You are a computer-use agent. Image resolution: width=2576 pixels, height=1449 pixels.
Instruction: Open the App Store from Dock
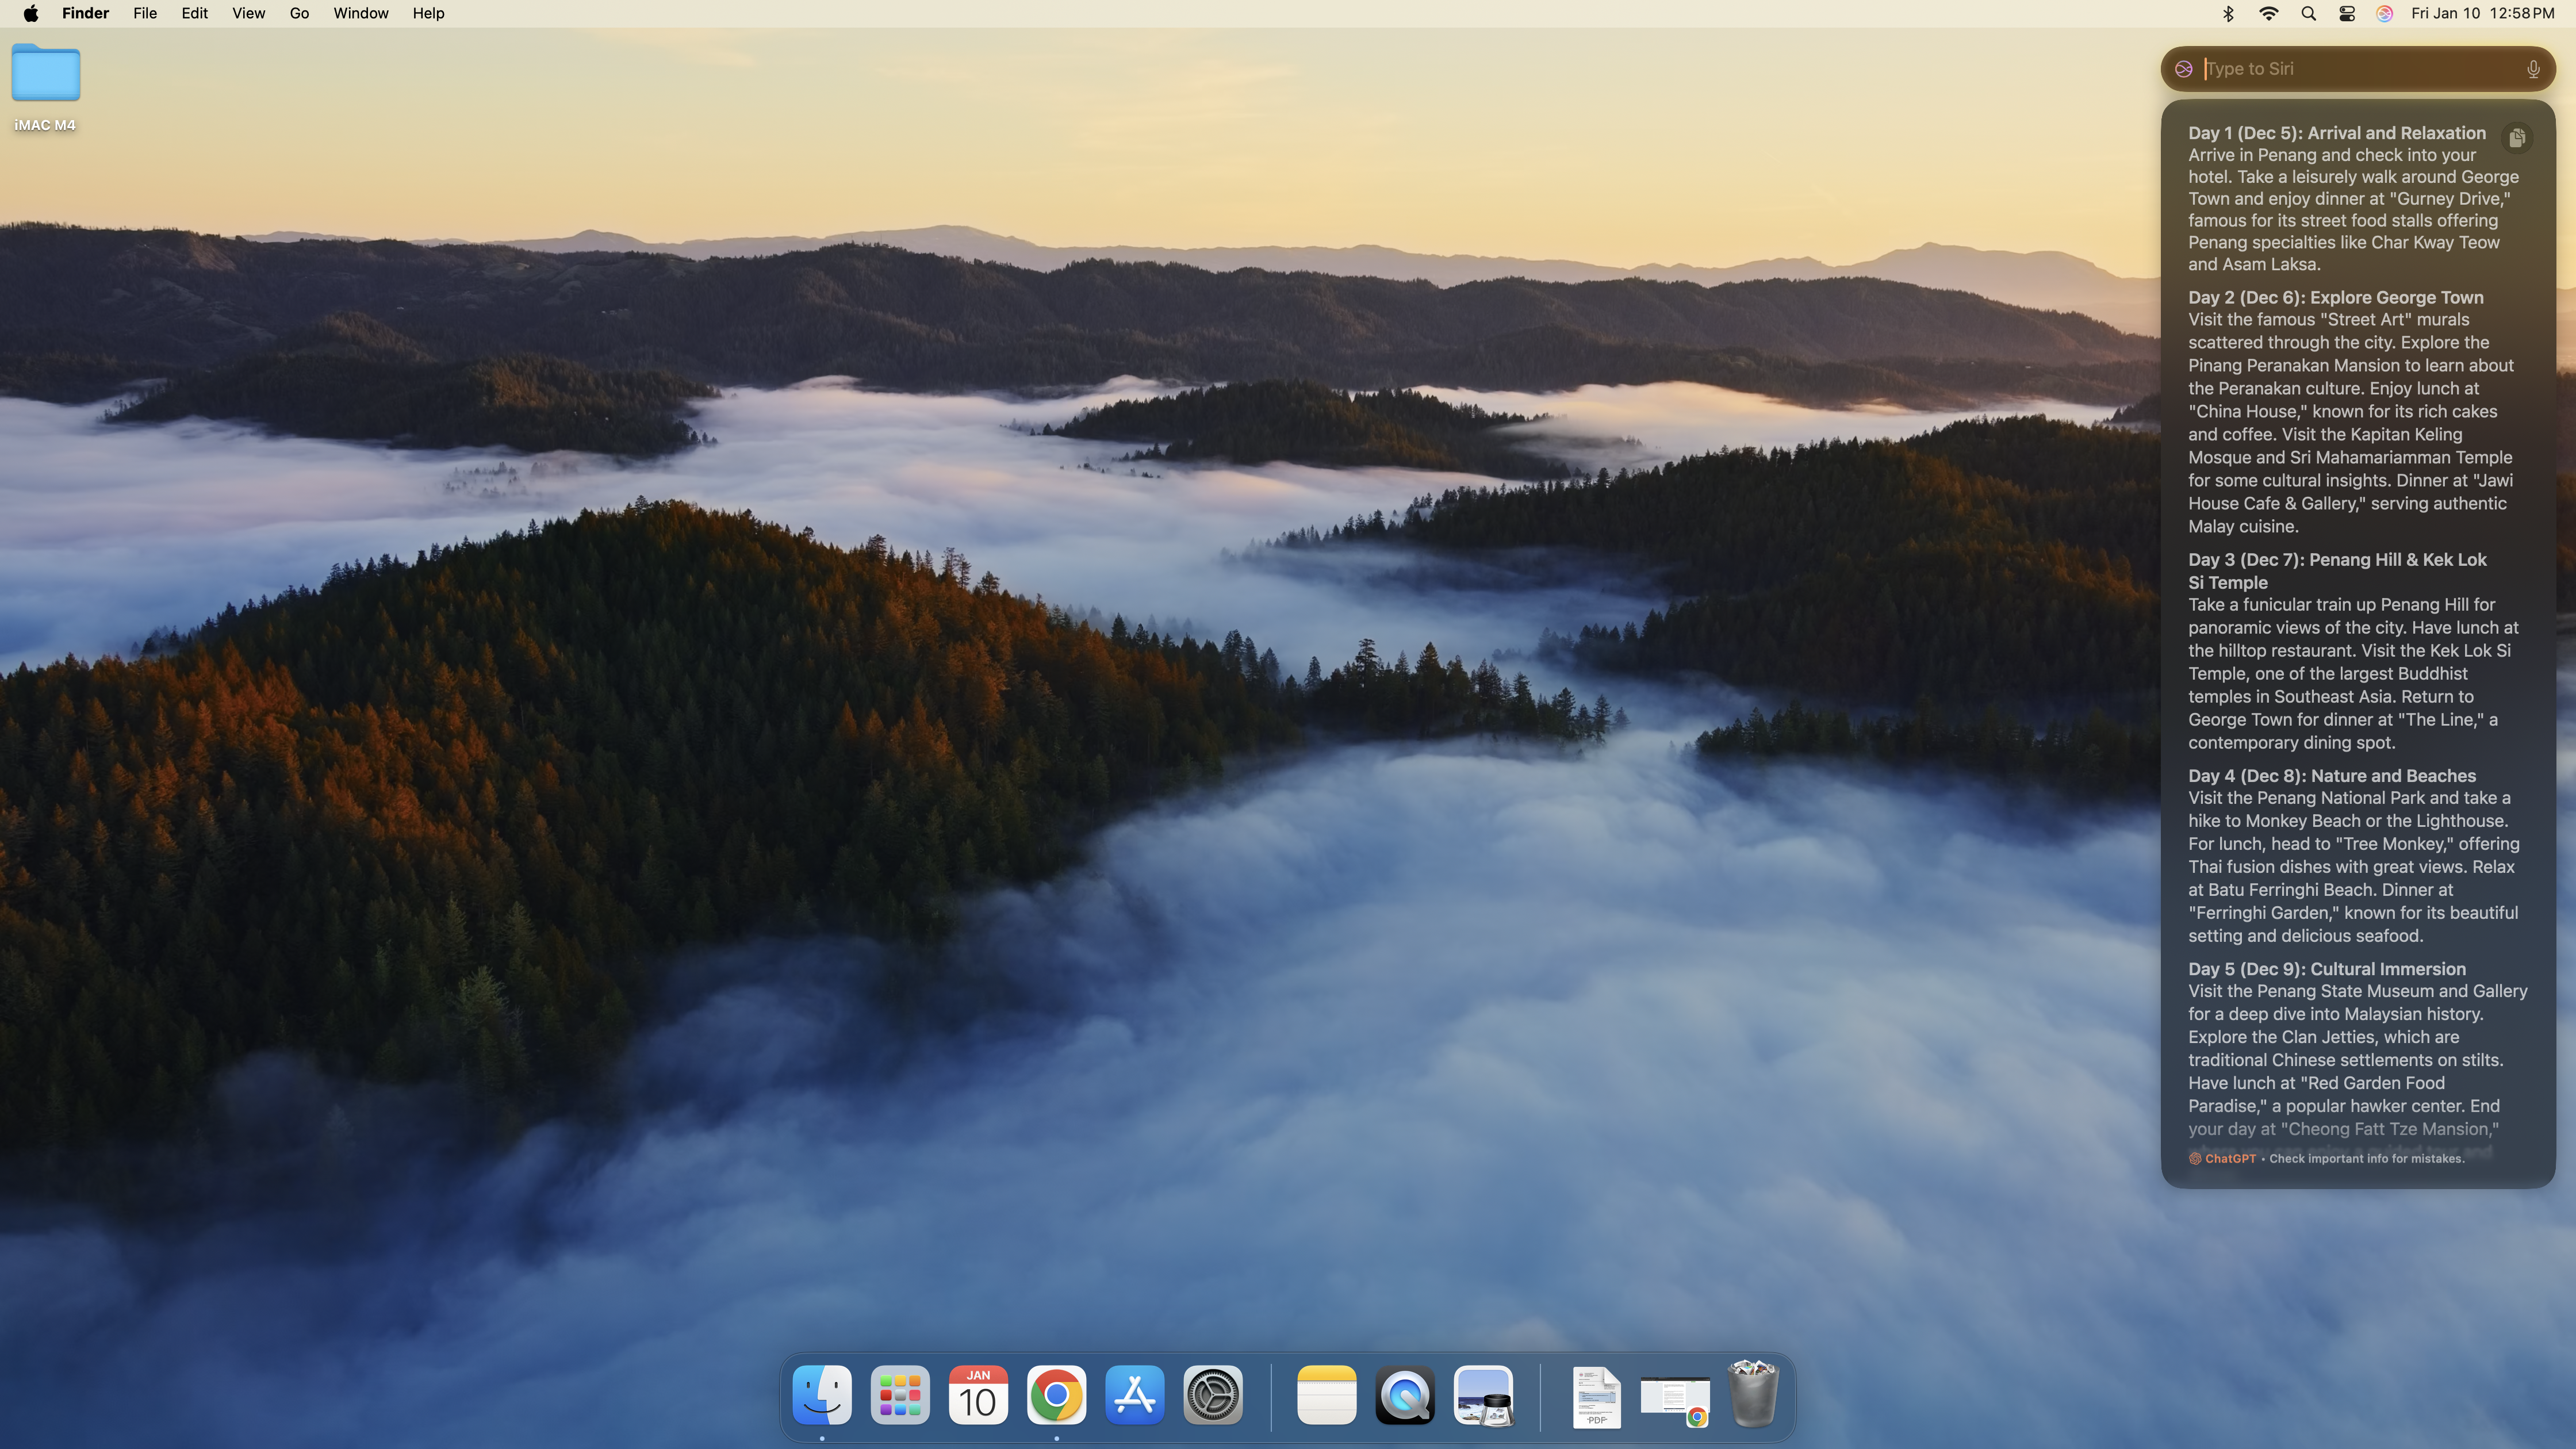point(1134,1395)
